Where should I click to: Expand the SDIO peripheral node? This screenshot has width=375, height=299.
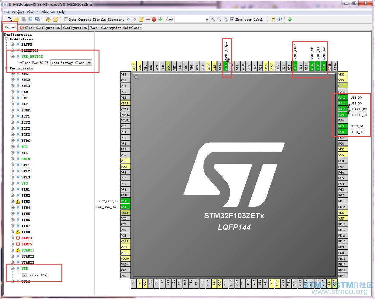coord(12,159)
